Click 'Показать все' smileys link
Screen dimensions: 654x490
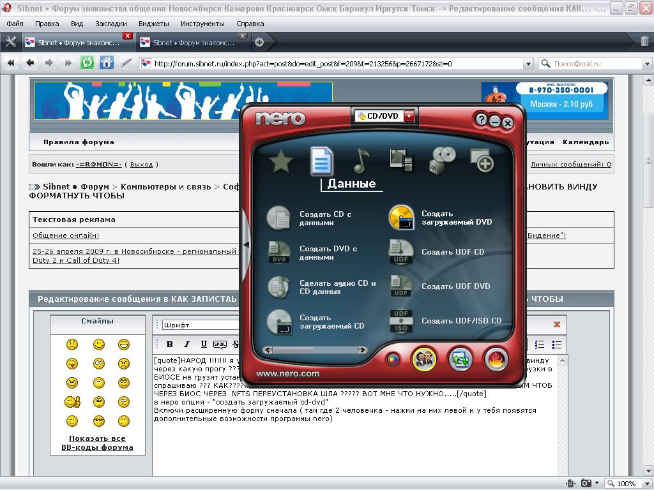click(97, 438)
